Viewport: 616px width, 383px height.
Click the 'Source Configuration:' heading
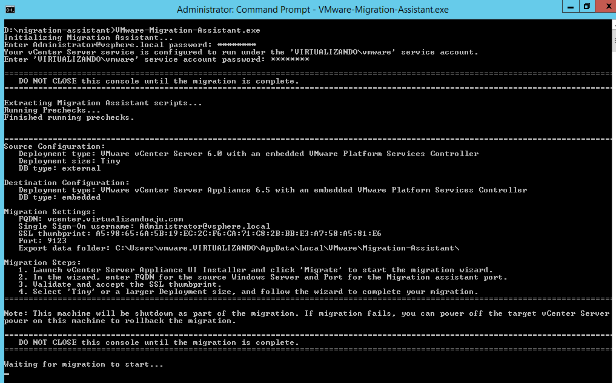point(55,146)
